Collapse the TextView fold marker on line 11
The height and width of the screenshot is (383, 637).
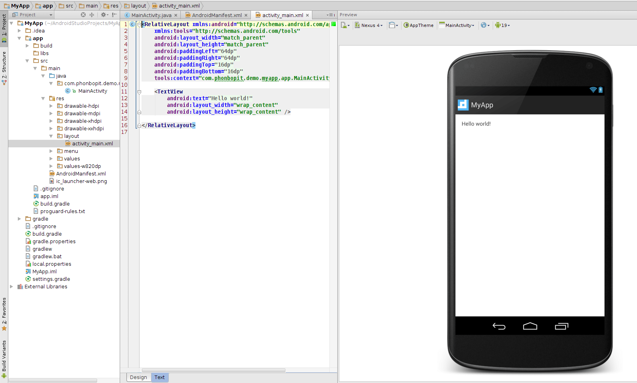[x=139, y=92]
